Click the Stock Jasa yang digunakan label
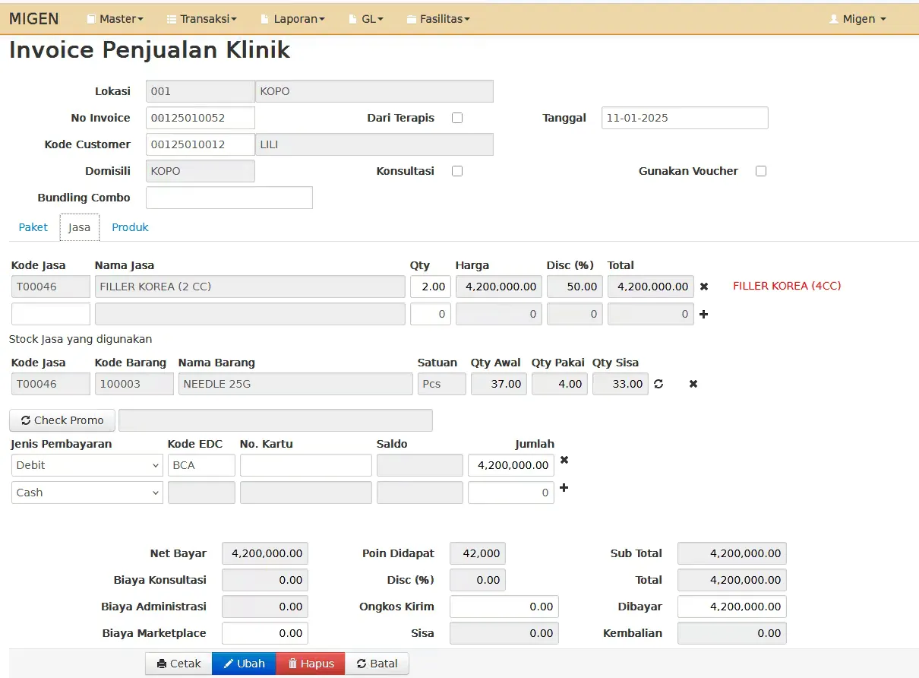Image resolution: width=919 pixels, height=678 pixels. pos(81,339)
